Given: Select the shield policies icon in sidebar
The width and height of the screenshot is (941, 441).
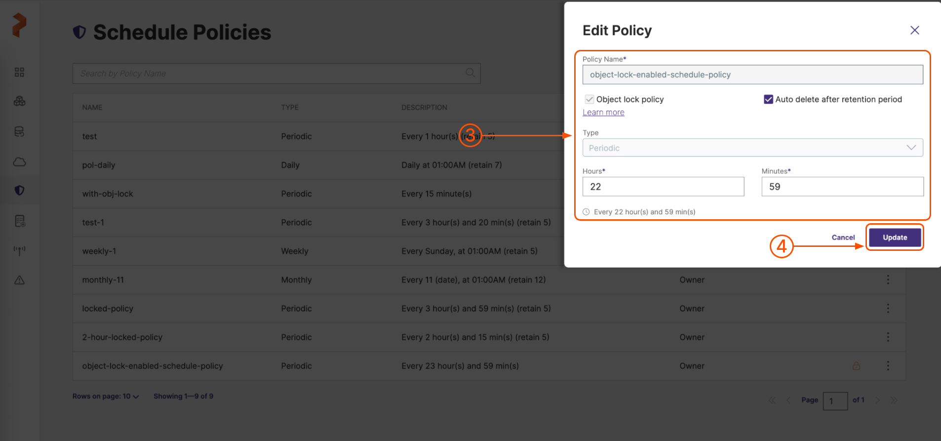Looking at the screenshot, I should (19, 191).
